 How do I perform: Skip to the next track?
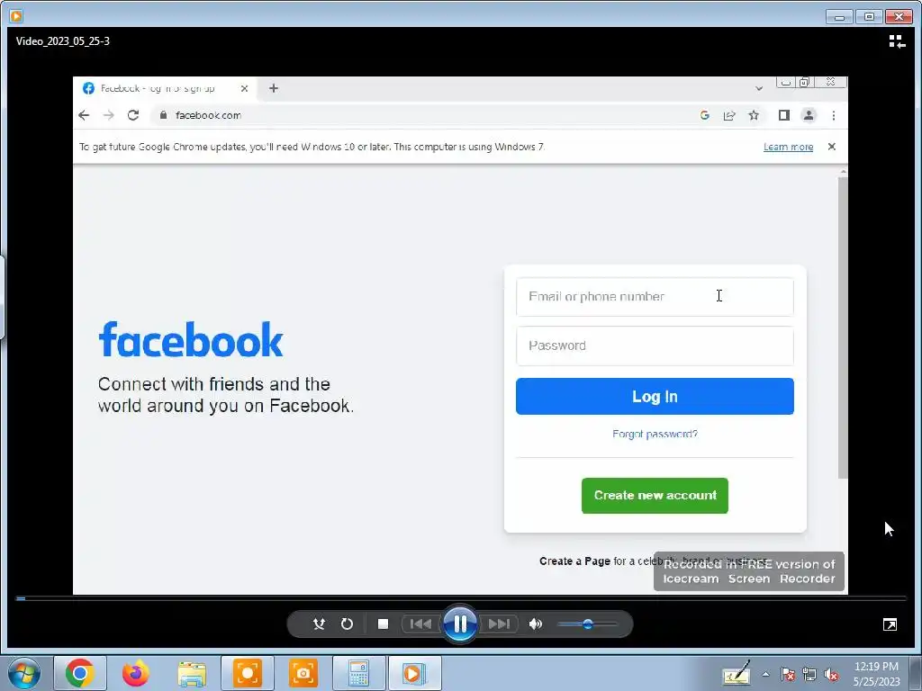point(499,624)
